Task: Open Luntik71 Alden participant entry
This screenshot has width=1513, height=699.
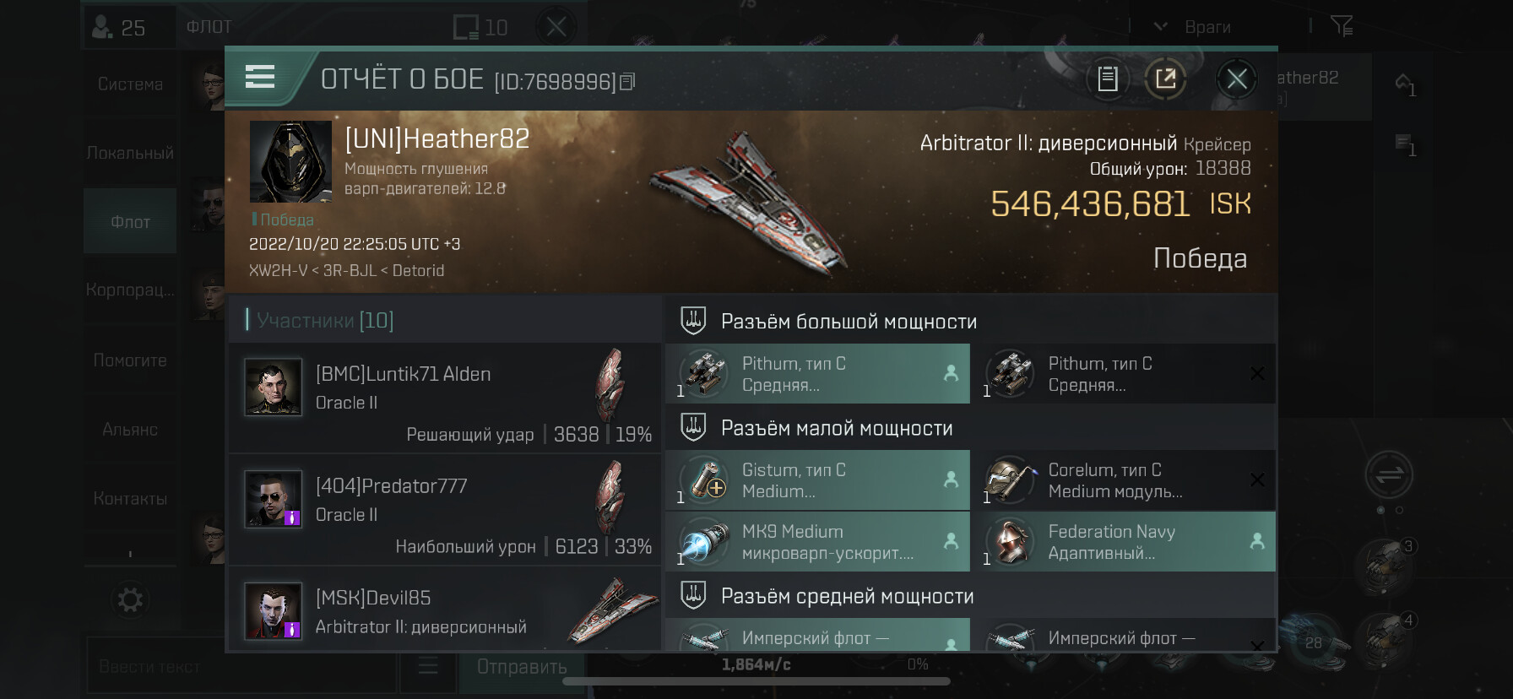Action: [x=445, y=398]
